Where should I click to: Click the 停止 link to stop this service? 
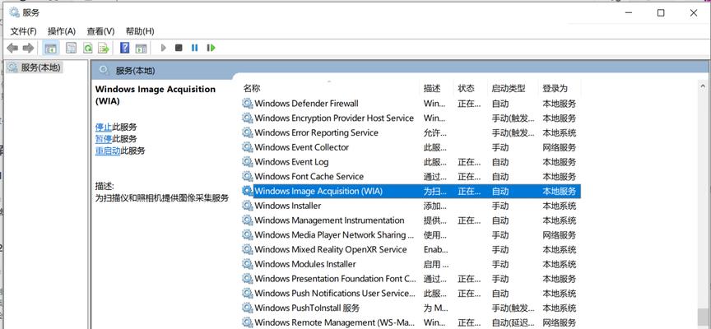tap(104, 127)
